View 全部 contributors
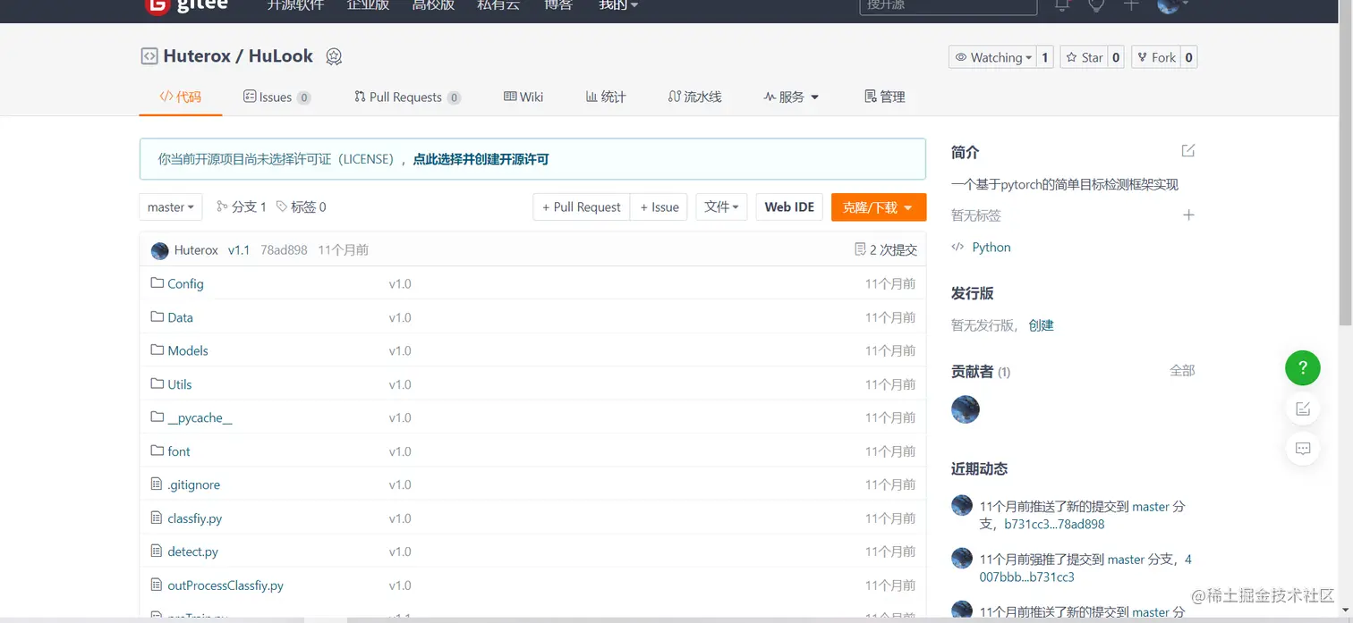Viewport: 1353px width, 623px height. pyautogui.click(x=1182, y=370)
